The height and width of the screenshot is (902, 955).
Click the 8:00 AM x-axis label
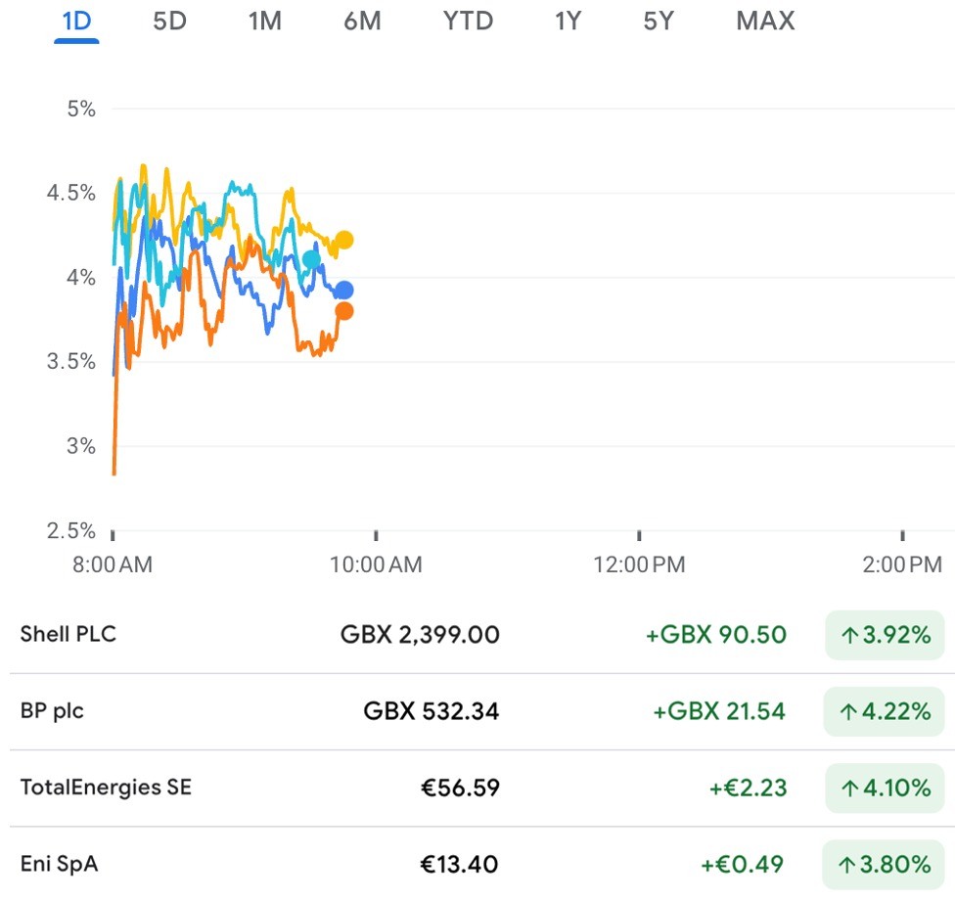pos(113,564)
